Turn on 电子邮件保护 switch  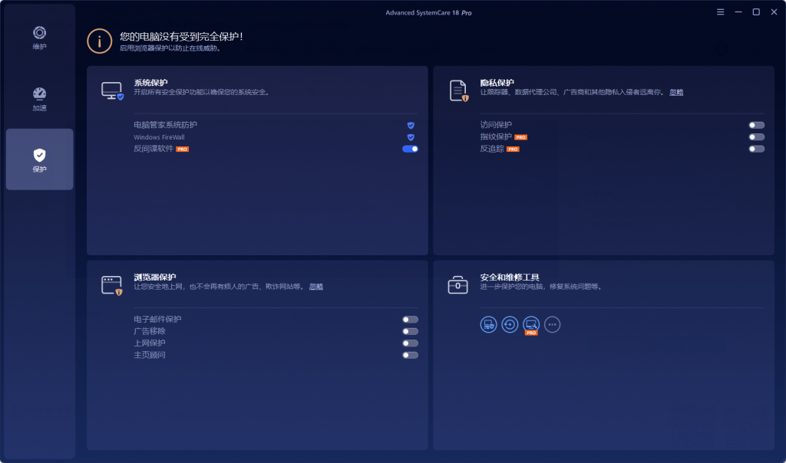tap(410, 320)
